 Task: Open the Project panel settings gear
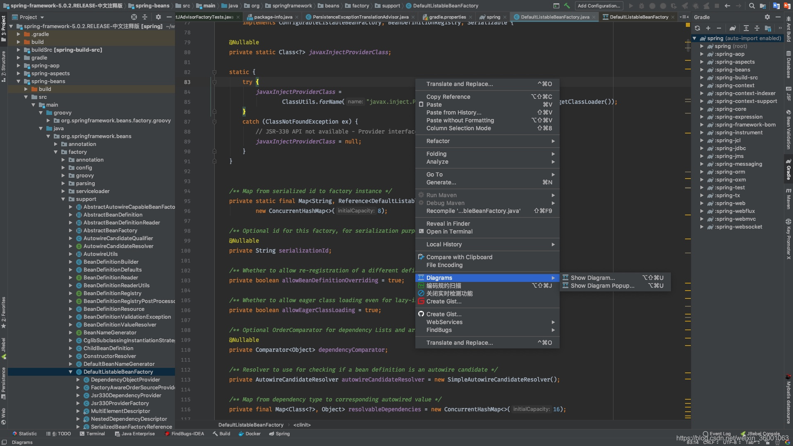click(x=158, y=17)
